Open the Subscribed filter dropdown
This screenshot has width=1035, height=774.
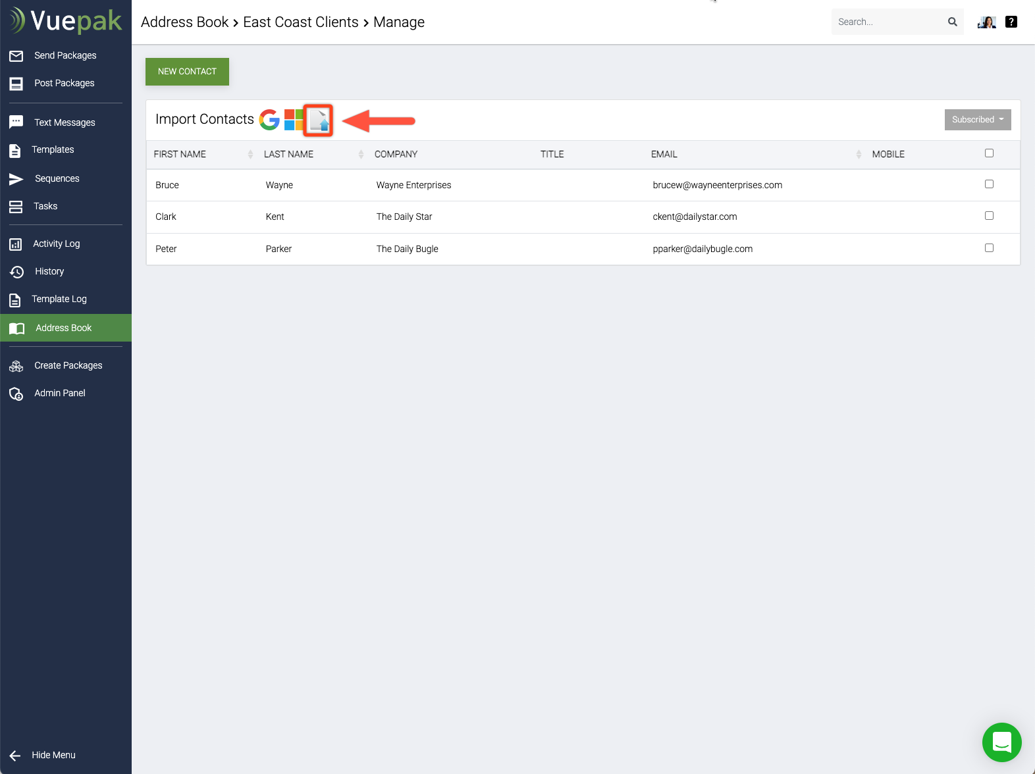(x=977, y=120)
